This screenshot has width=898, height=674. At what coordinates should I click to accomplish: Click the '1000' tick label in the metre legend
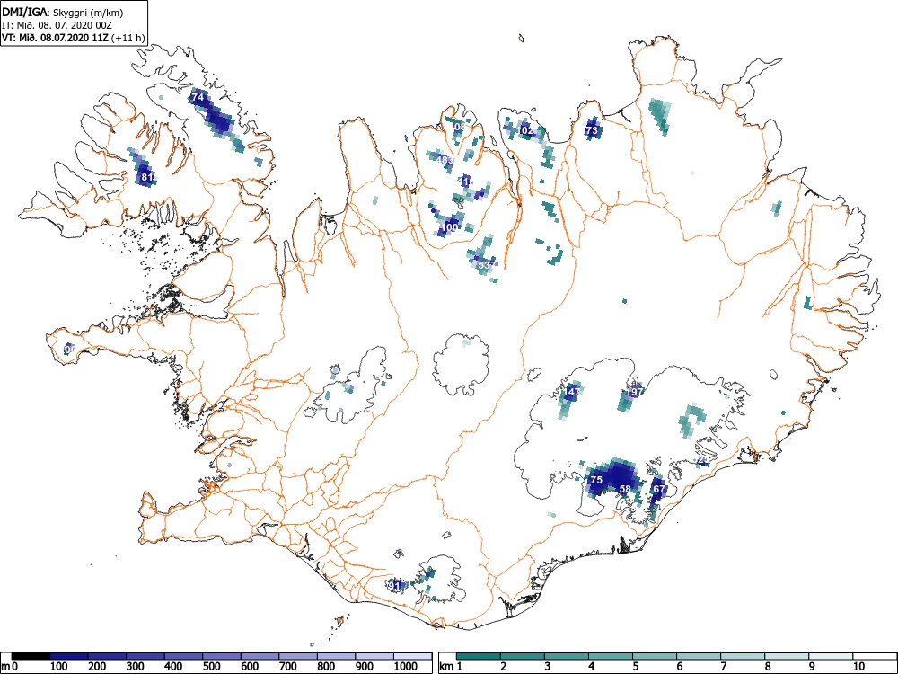click(x=406, y=667)
